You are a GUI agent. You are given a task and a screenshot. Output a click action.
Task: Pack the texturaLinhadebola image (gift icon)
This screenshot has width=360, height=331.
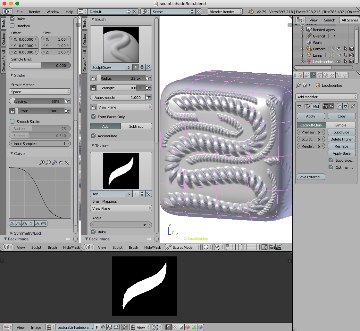(109, 327)
